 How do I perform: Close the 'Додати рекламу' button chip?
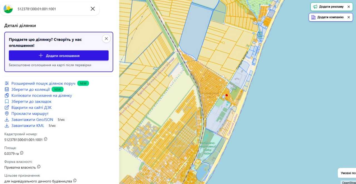[349, 7]
